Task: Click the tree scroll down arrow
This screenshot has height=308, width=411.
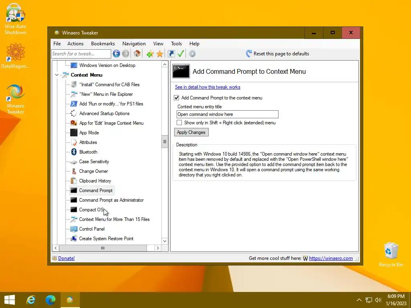Action: tap(165, 241)
